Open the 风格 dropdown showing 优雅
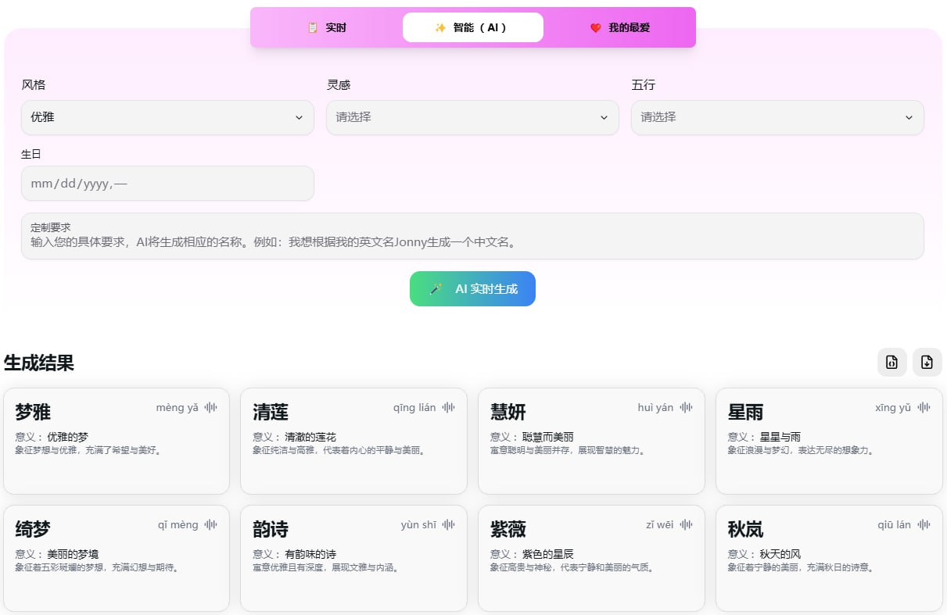The height and width of the screenshot is (615, 947). tap(167, 117)
